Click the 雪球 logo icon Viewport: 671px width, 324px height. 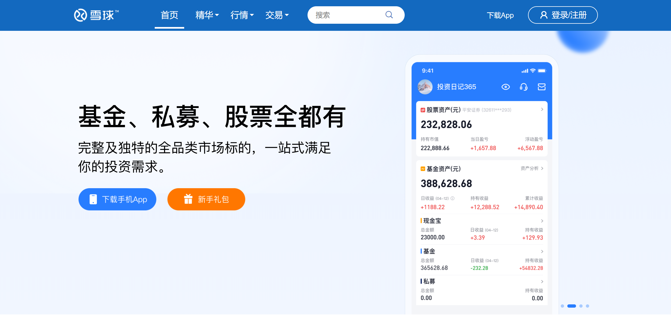(80, 15)
